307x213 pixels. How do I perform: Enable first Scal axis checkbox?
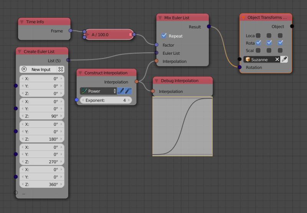[258, 50]
